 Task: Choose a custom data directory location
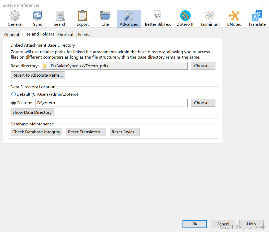click(x=203, y=103)
